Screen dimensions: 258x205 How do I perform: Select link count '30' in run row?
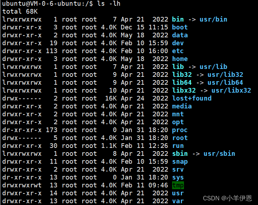click(54, 146)
